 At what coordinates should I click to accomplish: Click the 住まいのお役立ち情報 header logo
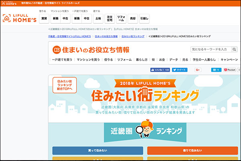point(91,50)
